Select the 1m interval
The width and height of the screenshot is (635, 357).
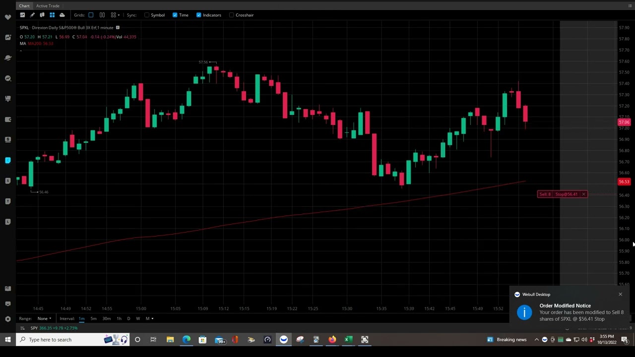[x=81, y=318]
